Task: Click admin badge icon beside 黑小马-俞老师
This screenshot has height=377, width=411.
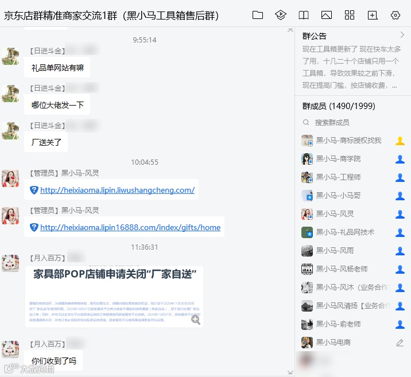Action: 400,324
